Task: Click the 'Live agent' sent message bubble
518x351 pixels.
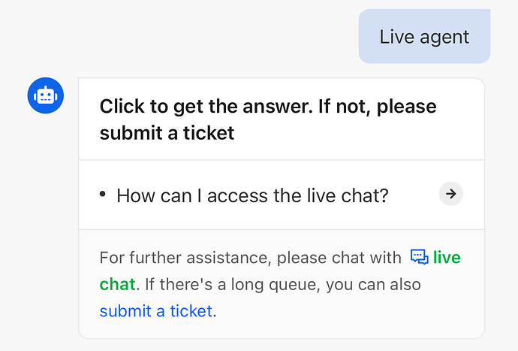Action: (x=424, y=36)
